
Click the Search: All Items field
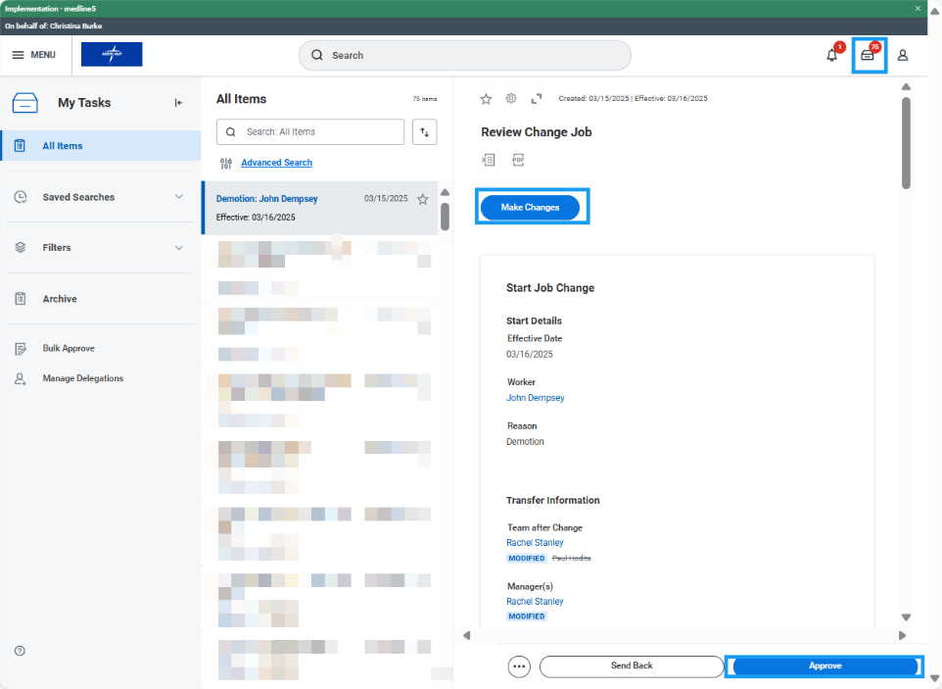[309, 131]
